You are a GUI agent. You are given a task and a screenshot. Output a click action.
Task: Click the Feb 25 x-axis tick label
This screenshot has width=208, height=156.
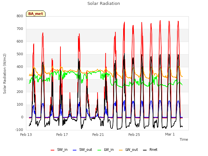[x=134, y=135]
